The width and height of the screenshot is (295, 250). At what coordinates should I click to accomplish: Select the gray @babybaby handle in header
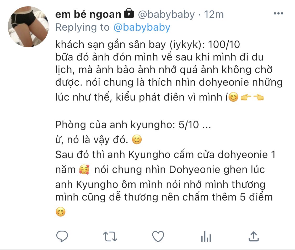166,14
